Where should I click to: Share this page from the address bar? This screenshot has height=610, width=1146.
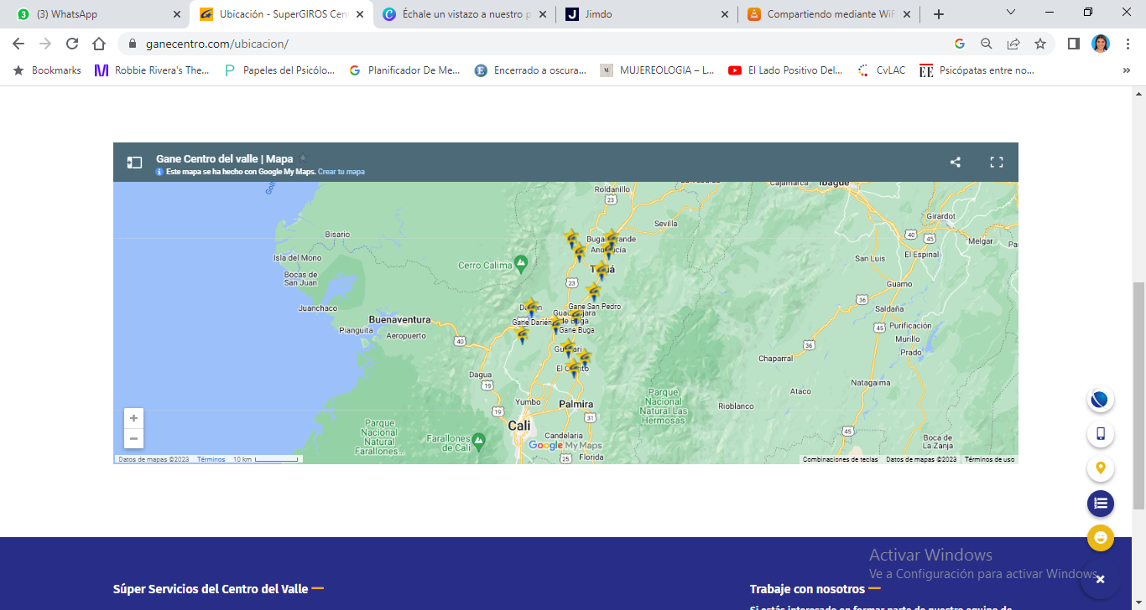1013,44
